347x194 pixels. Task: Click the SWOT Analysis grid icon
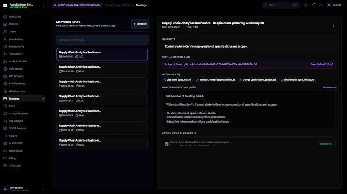(5, 128)
